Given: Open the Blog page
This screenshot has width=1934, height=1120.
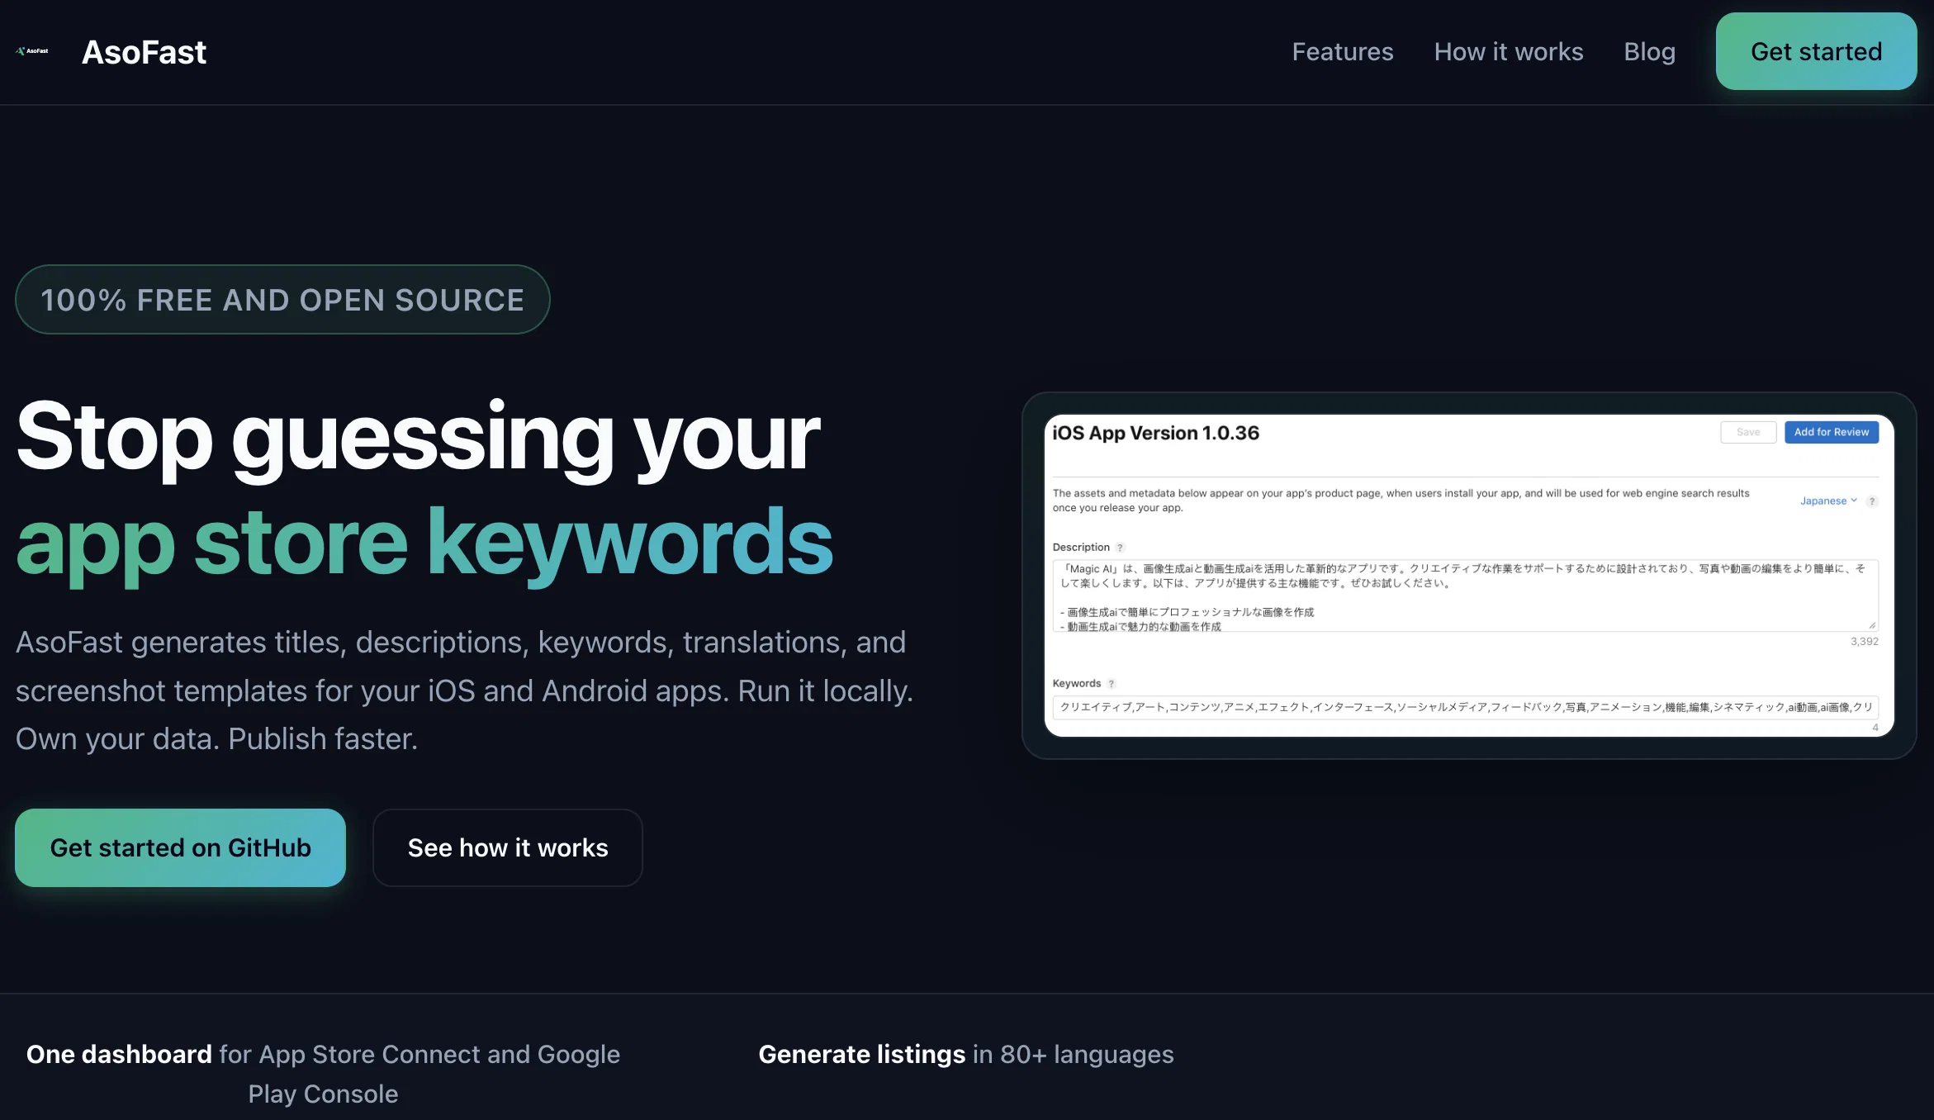Looking at the screenshot, I should (1649, 51).
